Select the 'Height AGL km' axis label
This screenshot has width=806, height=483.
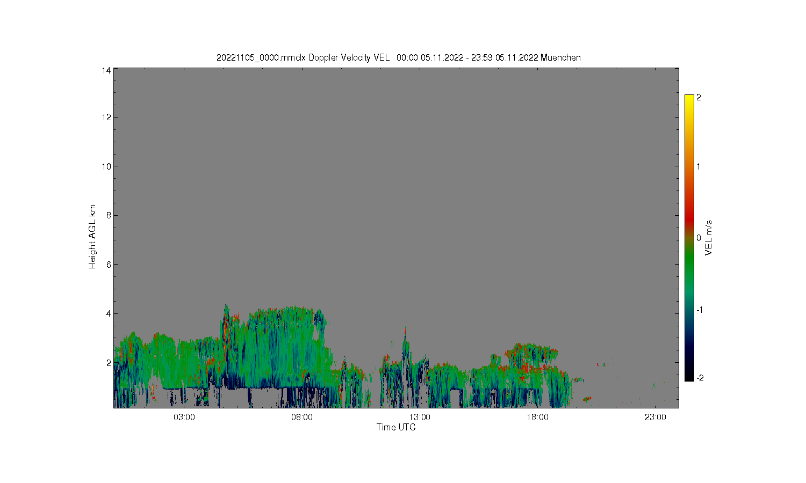pyautogui.click(x=92, y=237)
